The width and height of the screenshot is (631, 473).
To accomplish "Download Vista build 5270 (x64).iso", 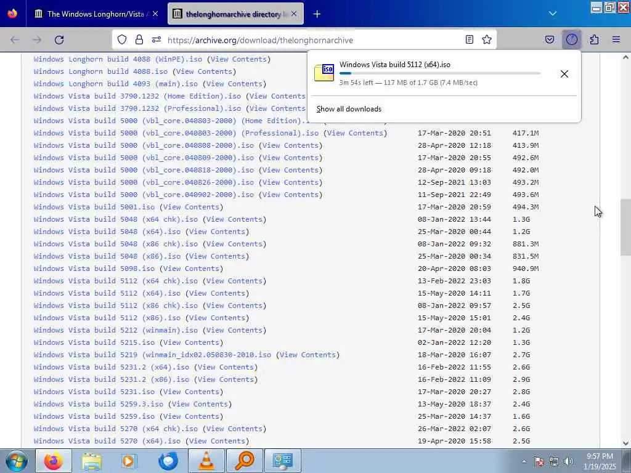I will (x=107, y=441).
